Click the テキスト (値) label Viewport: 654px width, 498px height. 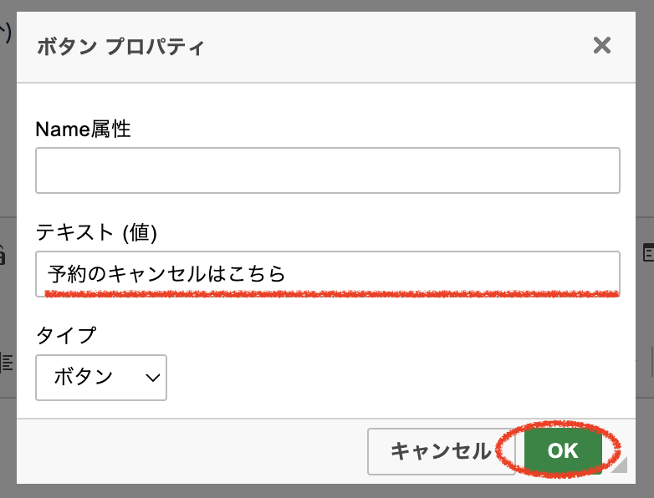pyautogui.click(x=96, y=232)
